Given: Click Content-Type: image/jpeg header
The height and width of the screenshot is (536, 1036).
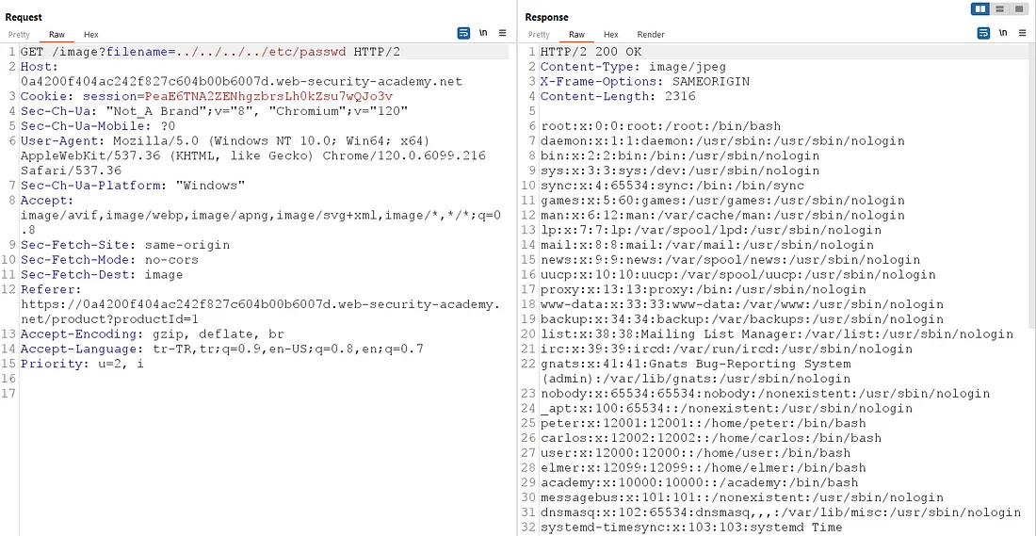Looking at the screenshot, I should [x=634, y=67].
